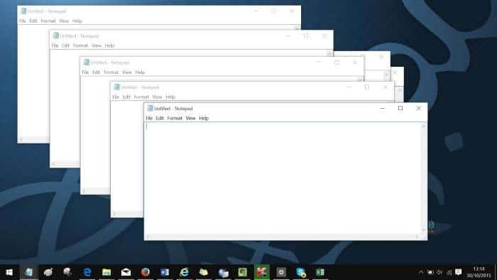Open Excel from the taskbar
Screen dimensions: 497x280
pos(320,272)
